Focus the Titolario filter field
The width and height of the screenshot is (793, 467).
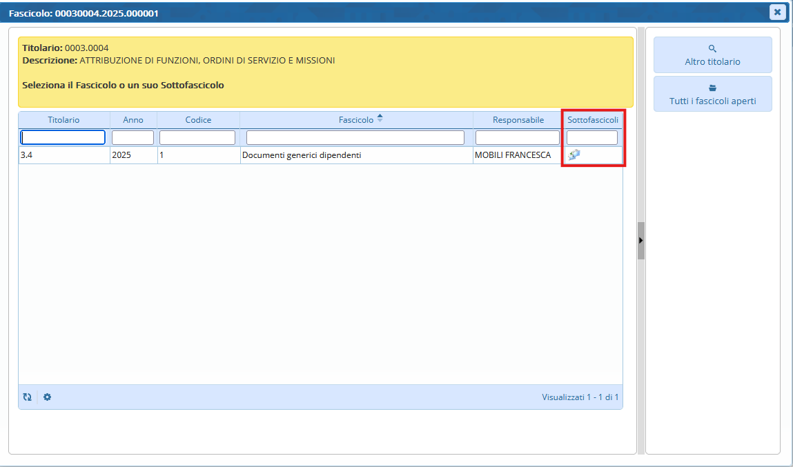pyautogui.click(x=63, y=137)
